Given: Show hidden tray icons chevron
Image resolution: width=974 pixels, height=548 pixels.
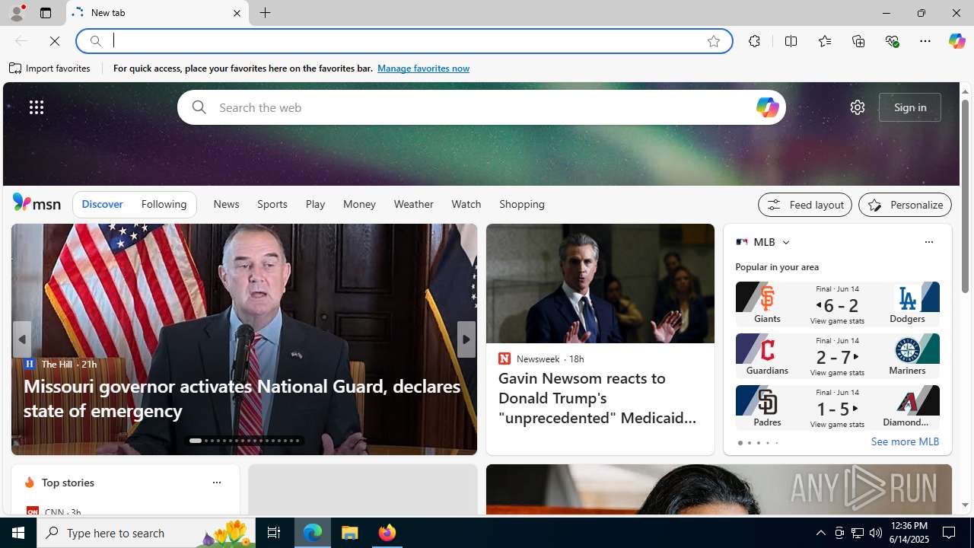Looking at the screenshot, I should pos(820,533).
